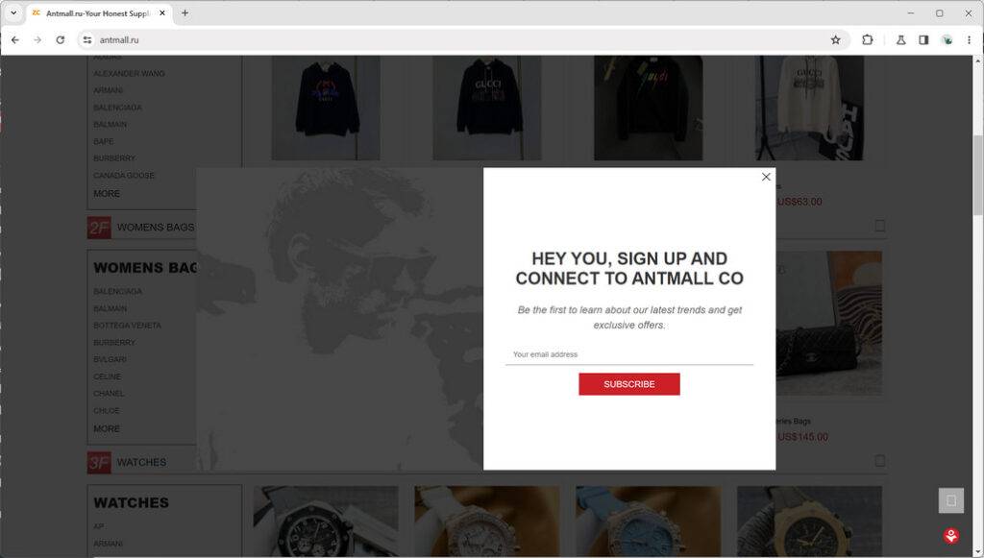View site information icon in address bar
984x558 pixels.
pyautogui.click(x=87, y=40)
